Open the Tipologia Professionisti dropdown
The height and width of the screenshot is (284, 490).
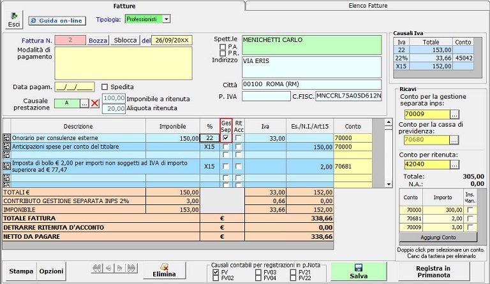point(167,19)
